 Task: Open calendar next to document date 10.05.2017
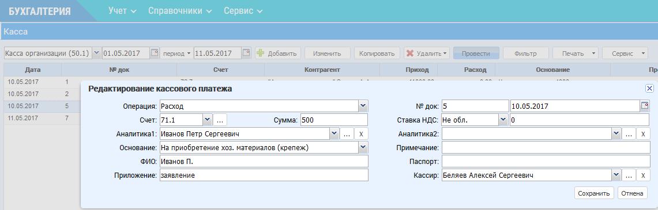pyautogui.click(x=645, y=106)
